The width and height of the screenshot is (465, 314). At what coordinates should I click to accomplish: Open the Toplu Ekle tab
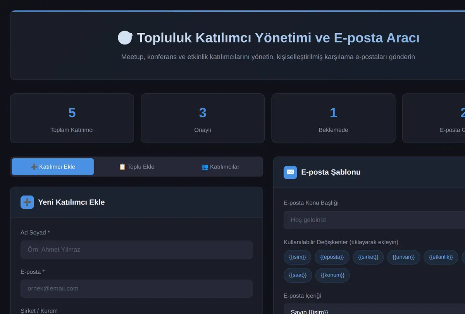(136, 166)
